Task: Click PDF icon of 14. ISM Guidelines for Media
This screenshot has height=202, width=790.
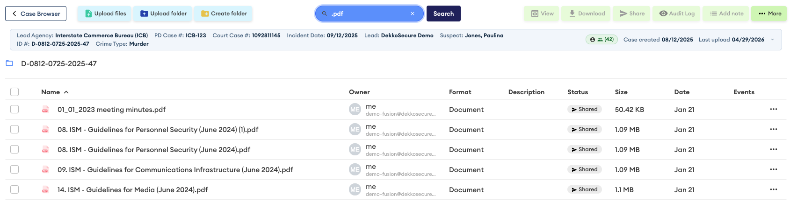Action: pos(45,190)
